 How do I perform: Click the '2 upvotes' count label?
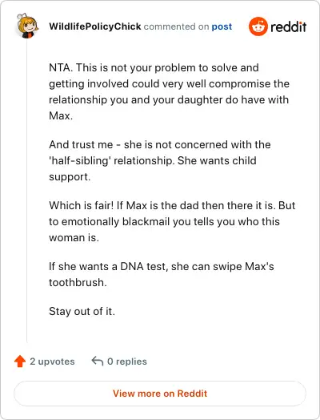(x=52, y=361)
